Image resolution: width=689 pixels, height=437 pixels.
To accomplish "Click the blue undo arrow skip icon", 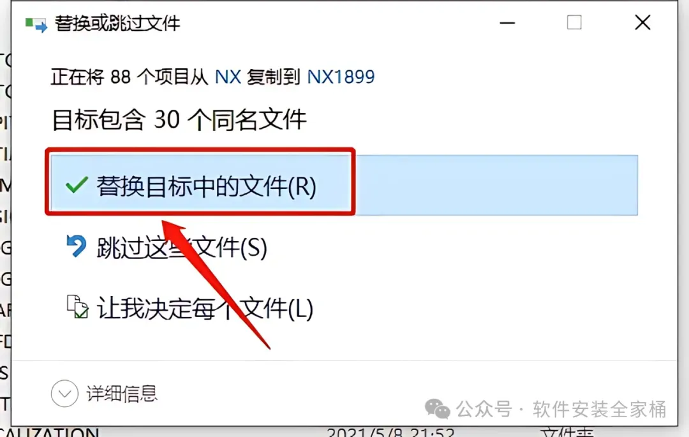I will point(77,246).
